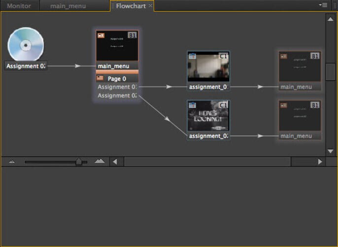Select the Page 0 row in main_menu node
Image resolution: width=338 pixels, height=247 pixels.
point(117,78)
